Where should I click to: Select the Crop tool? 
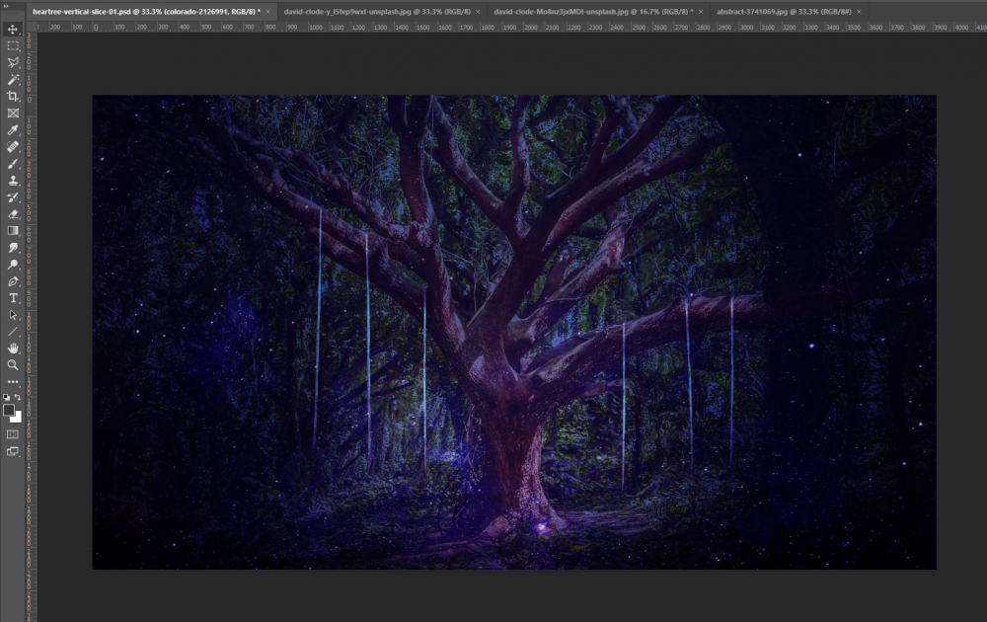pos(13,97)
